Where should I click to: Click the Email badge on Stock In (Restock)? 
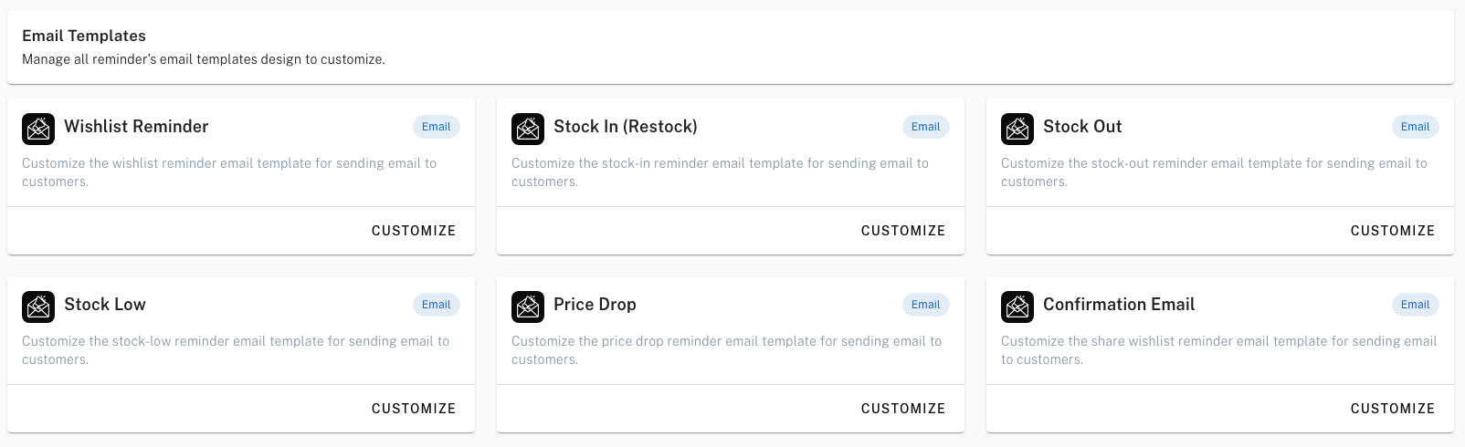925,127
